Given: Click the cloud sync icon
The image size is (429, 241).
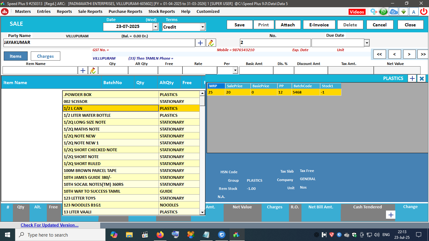Looking at the screenshot, I should click(393, 12).
